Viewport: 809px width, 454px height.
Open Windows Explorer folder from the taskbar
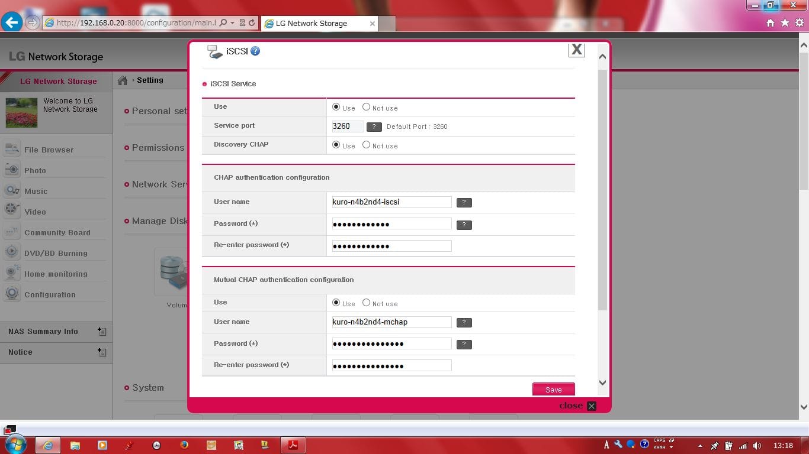coord(75,445)
